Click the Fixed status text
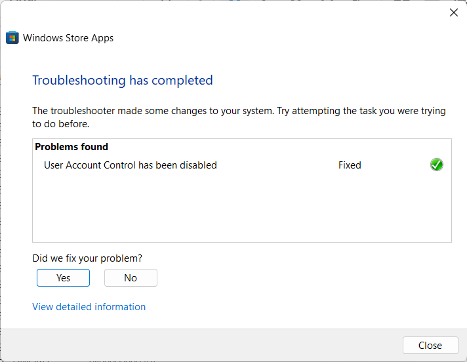The image size is (467, 362). 350,165
